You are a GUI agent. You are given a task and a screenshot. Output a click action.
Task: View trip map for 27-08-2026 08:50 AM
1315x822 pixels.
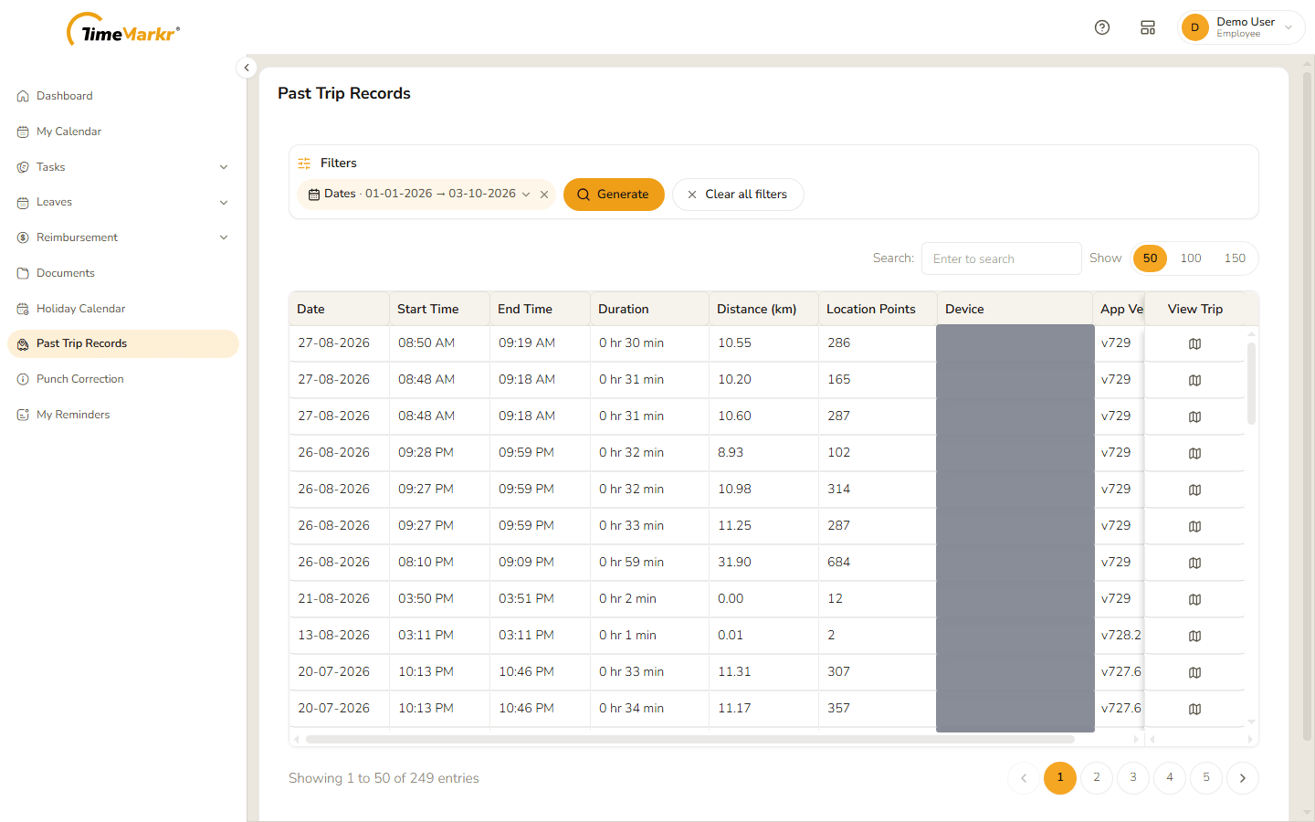pyautogui.click(x=1194, y=343)
